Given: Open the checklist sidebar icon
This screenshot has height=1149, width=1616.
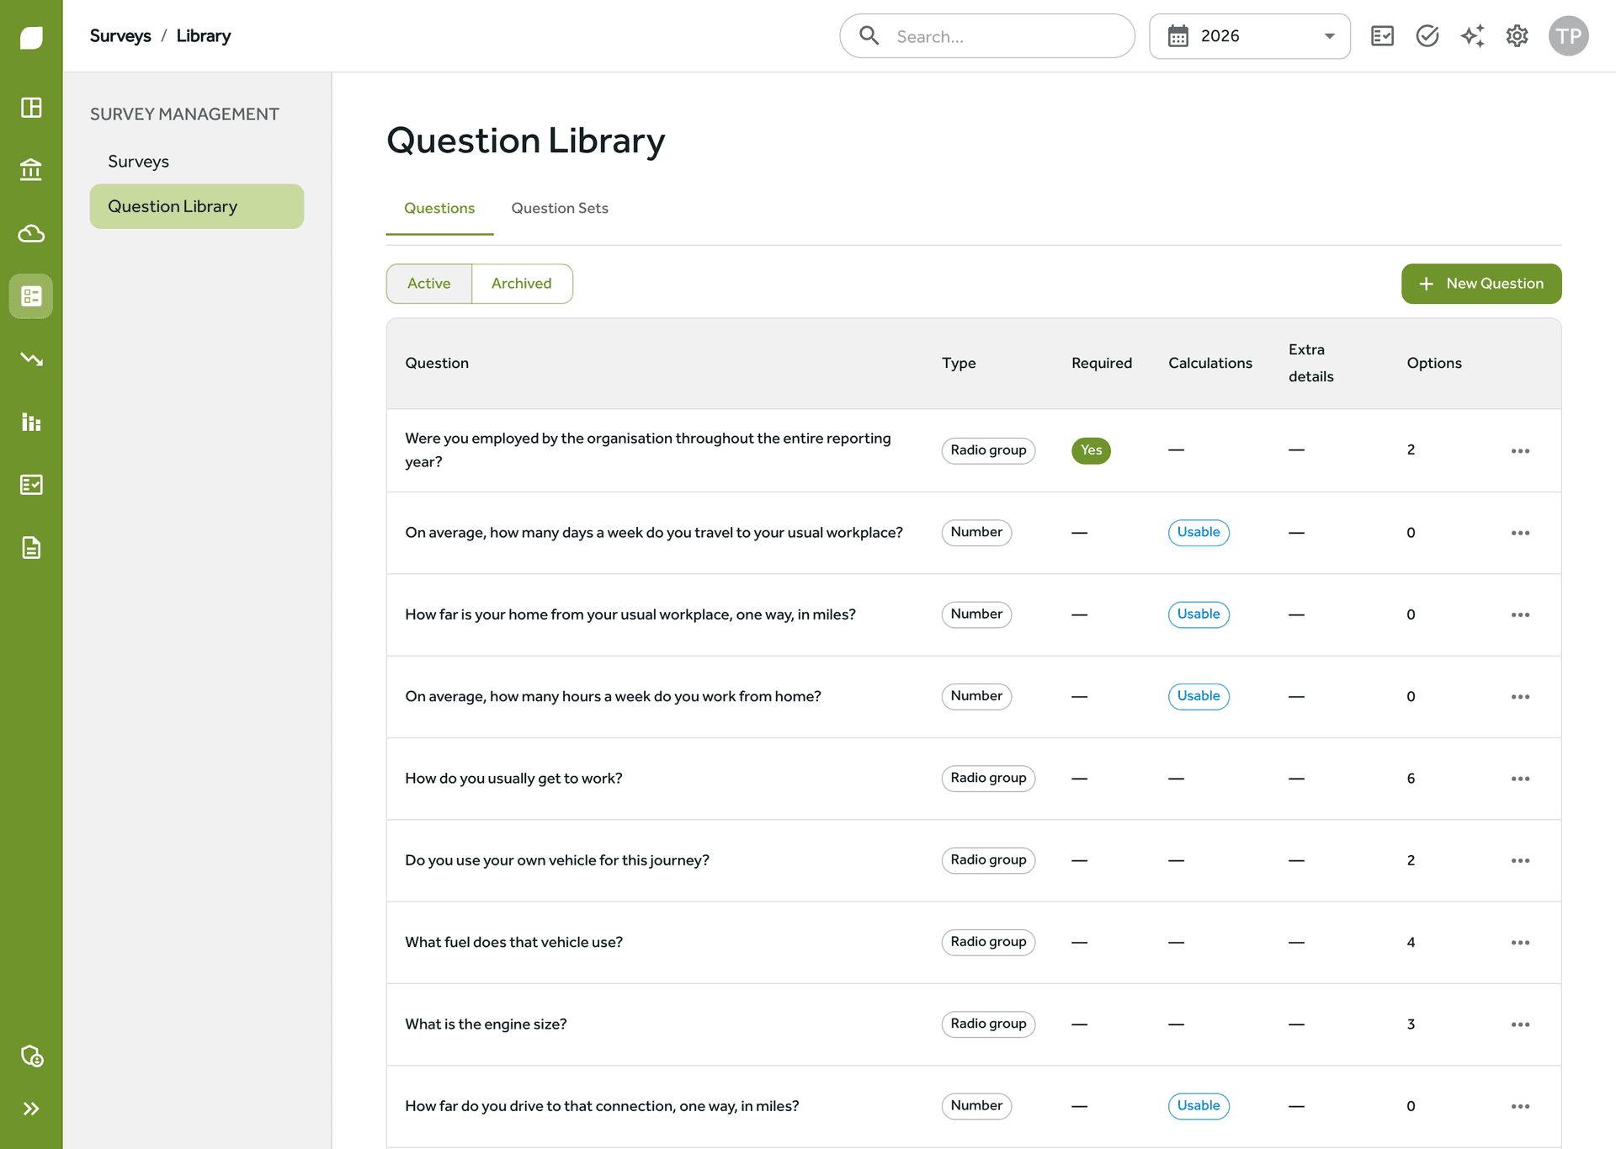Looking at the screenshot, I should click(31, 485).
